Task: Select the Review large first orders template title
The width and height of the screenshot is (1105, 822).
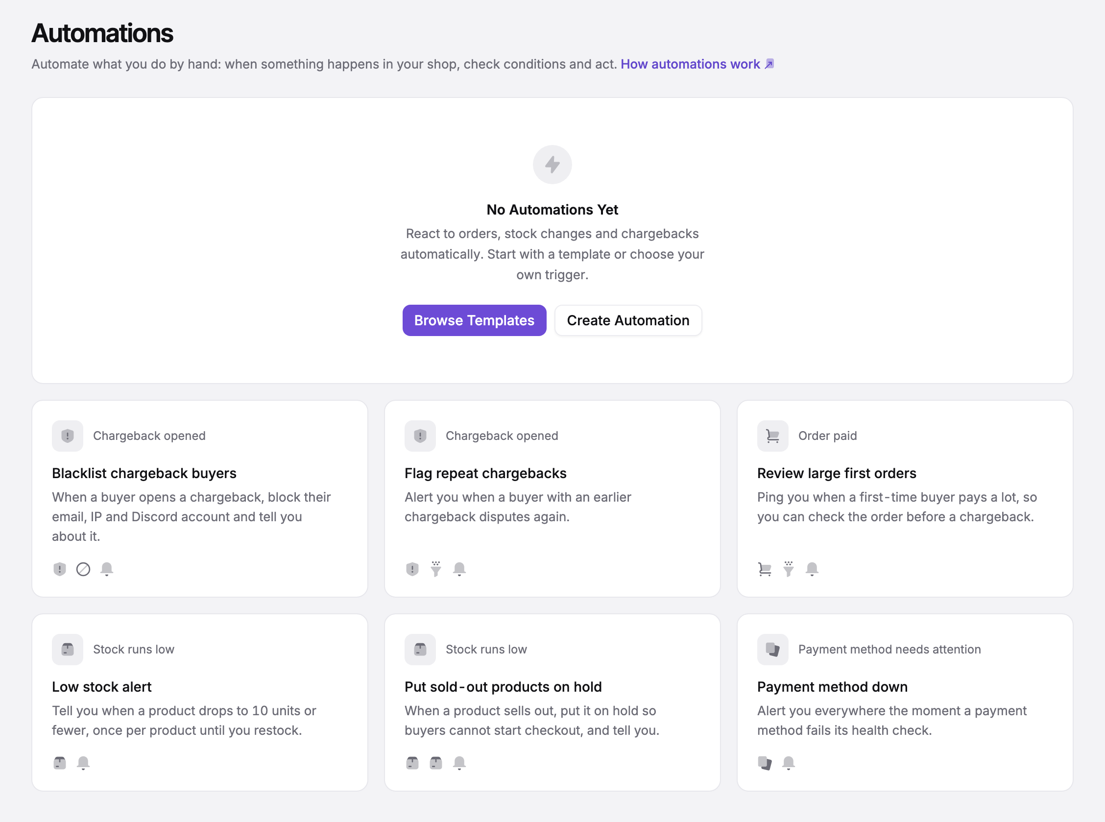Action: pyautogui.click(x=837, y=473)
